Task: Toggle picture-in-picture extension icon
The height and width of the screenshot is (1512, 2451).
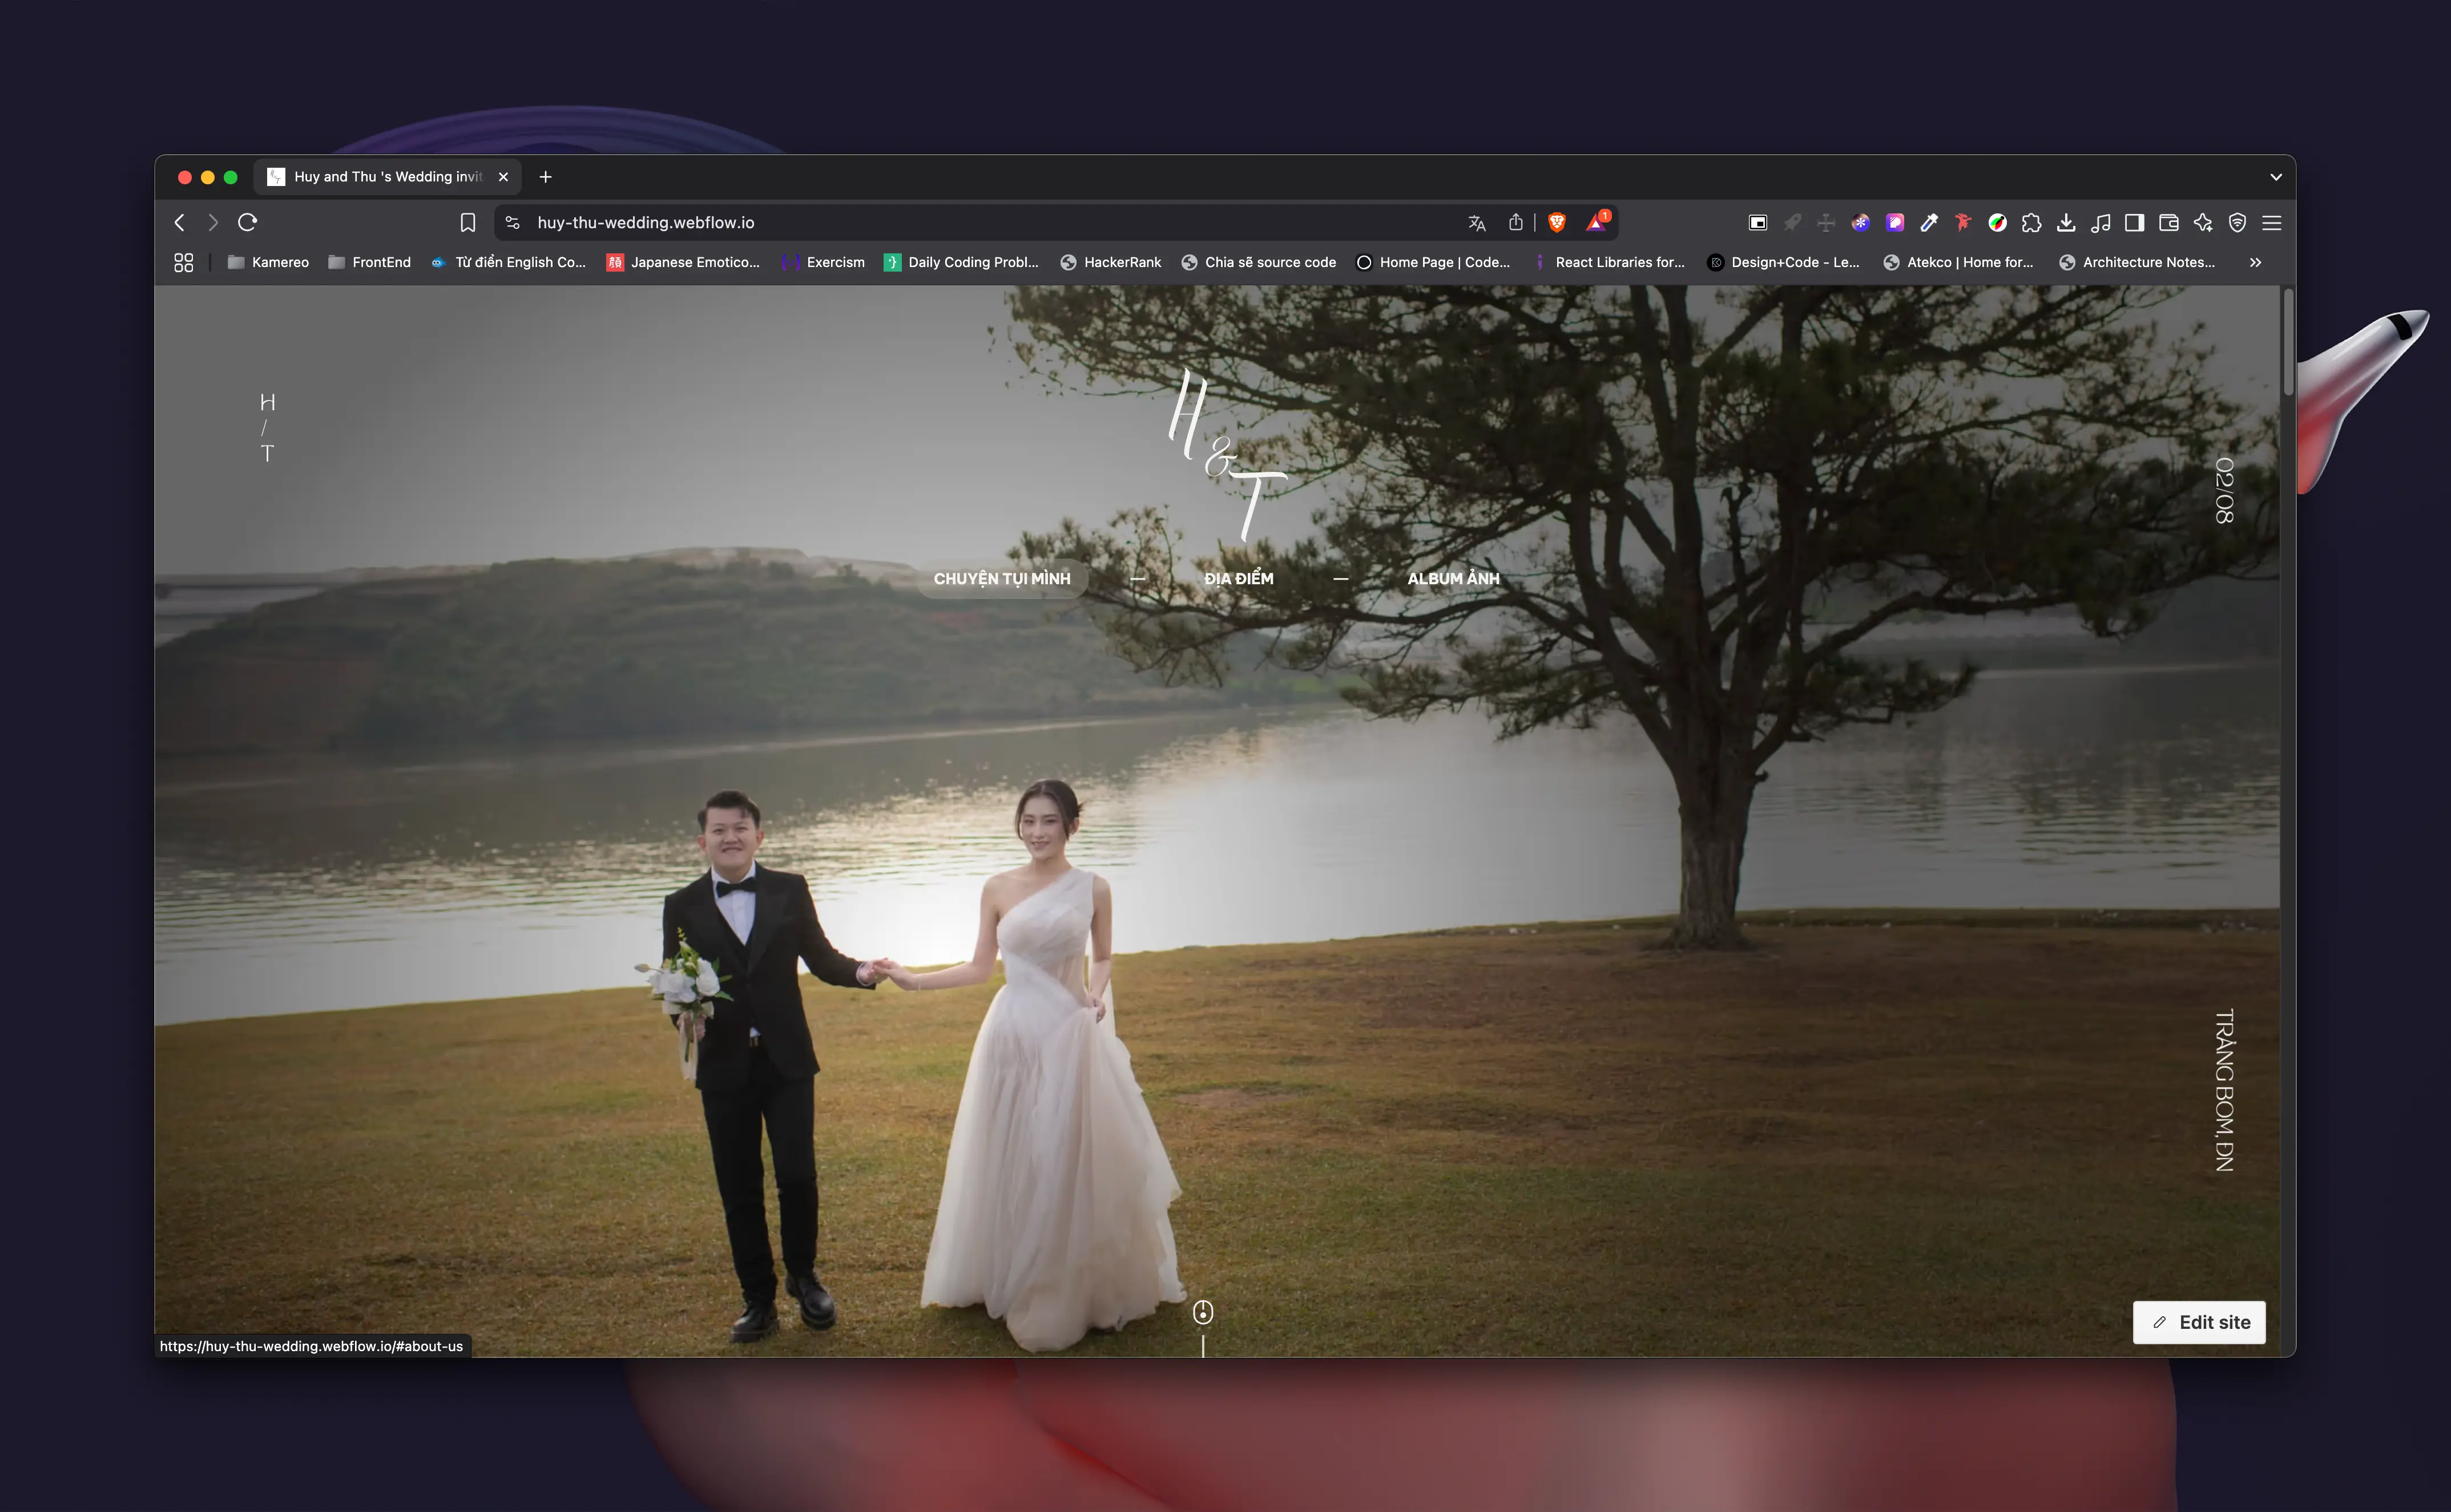Action: click(1757, 222)
